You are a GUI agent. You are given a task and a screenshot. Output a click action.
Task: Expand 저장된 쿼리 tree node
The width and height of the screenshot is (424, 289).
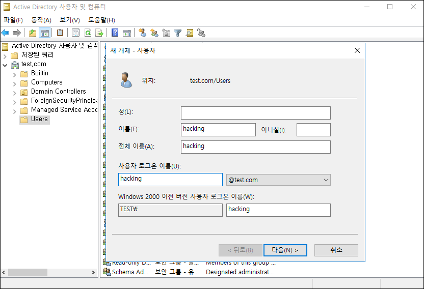5,56
